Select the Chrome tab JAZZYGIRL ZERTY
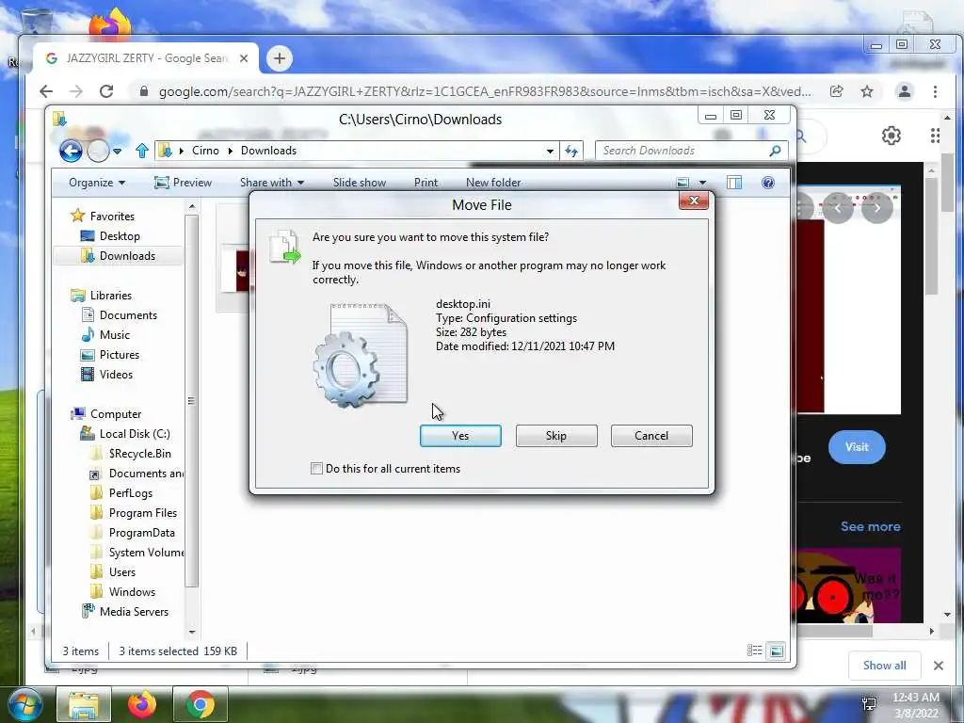Image resolution: width=964 pixels, height=723 pixels. pos(146,58)
